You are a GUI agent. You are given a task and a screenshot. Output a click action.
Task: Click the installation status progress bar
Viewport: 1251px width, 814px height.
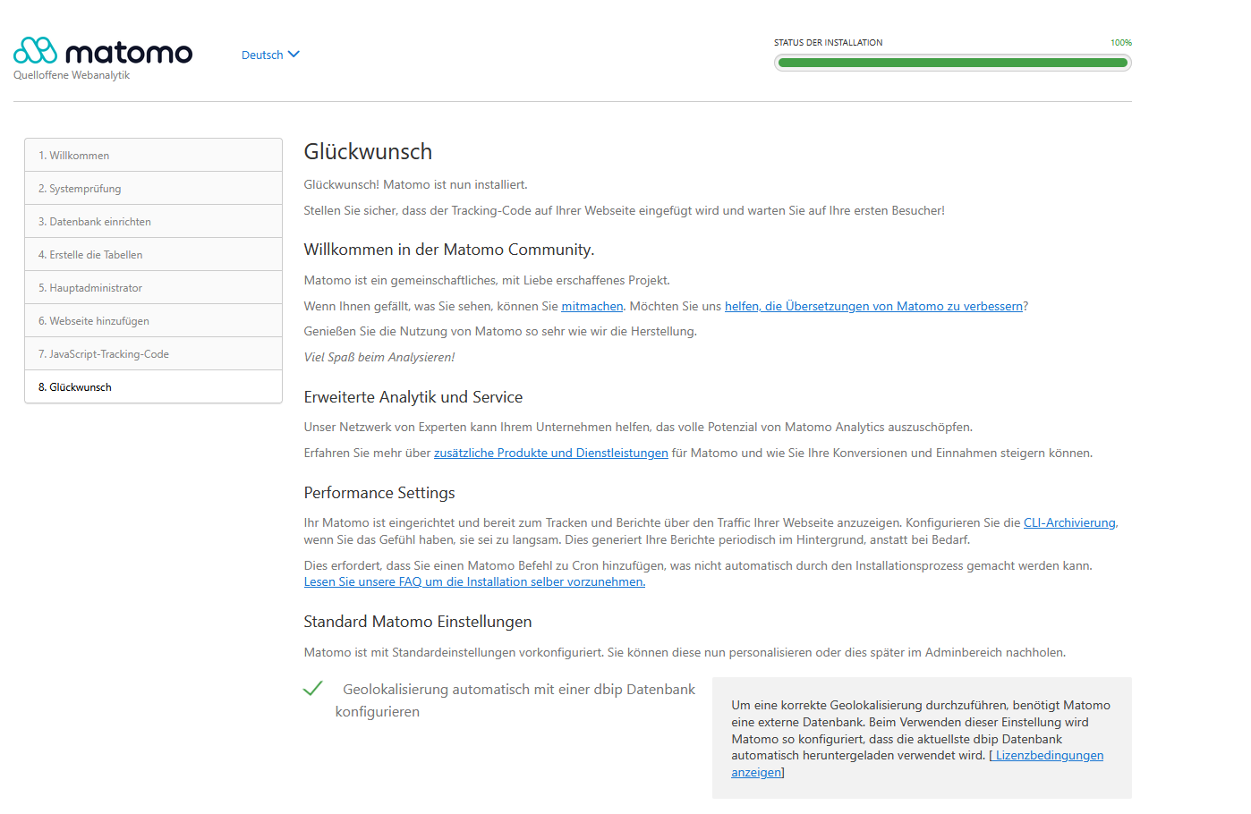[953, 63]
